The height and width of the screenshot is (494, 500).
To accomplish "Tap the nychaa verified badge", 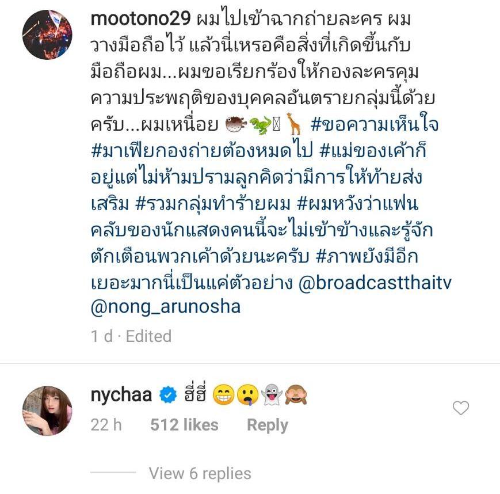I will pyautogui.click(x=168, y=395).
